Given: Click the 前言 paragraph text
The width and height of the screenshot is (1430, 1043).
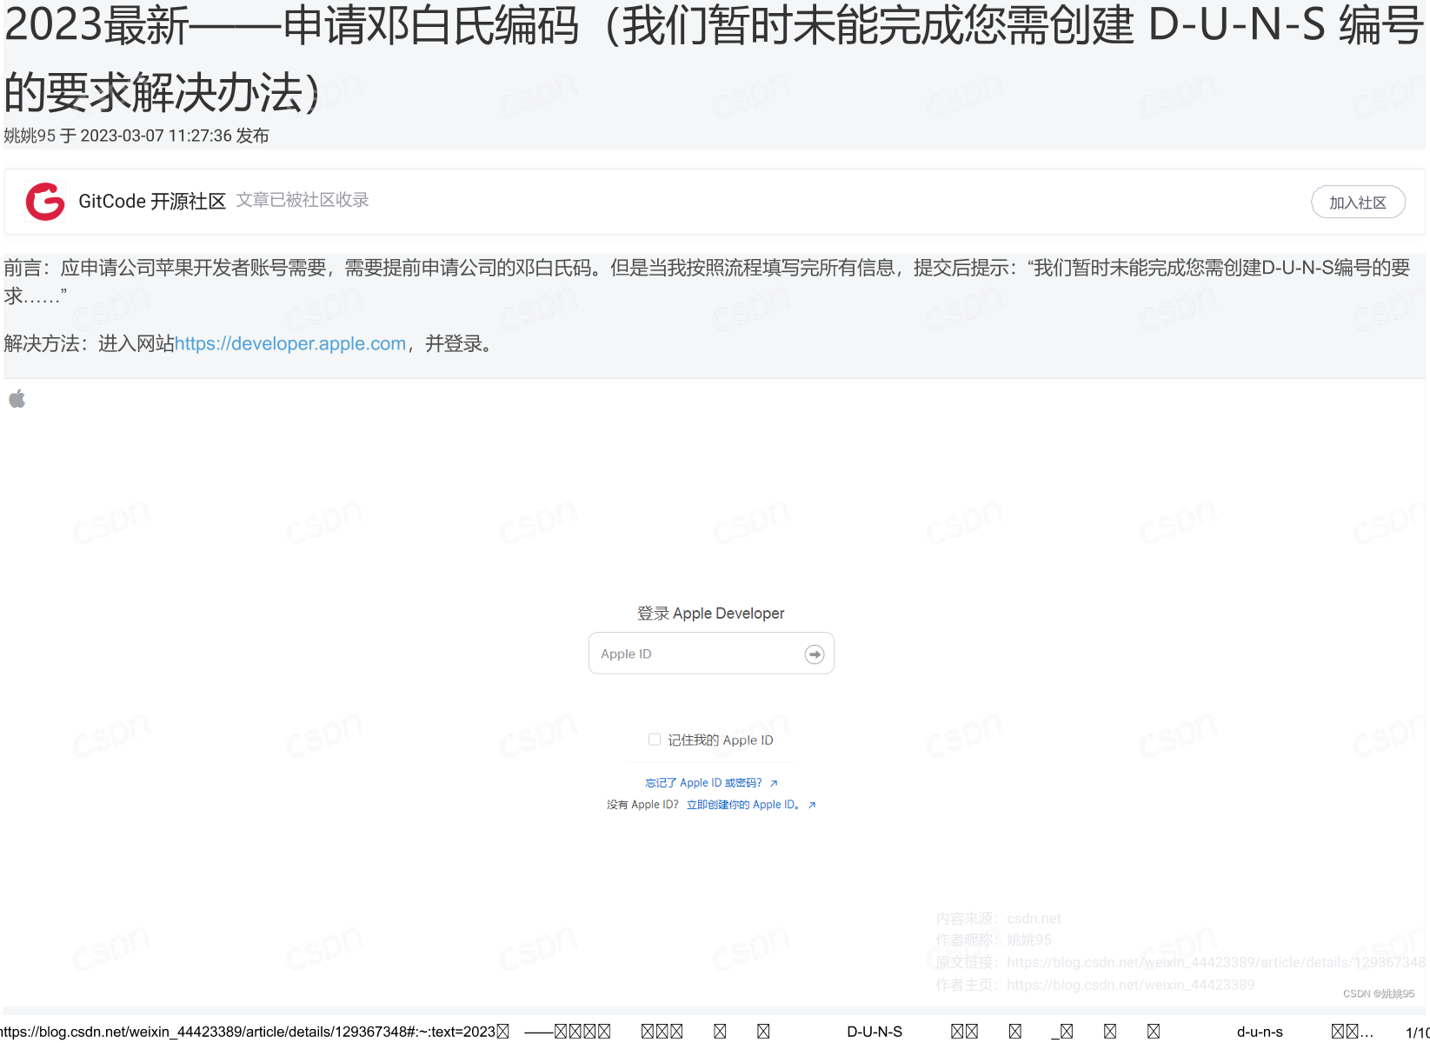Looking at the screenshot, I should (x=707, y=281).
